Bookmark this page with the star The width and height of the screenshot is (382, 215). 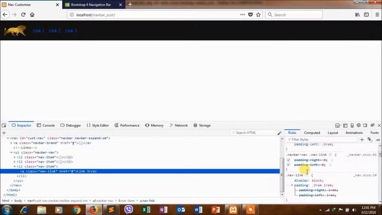(258, 14)
